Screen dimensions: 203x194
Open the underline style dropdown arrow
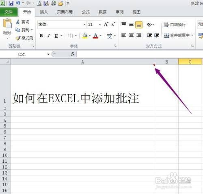[x=61, y=36]
